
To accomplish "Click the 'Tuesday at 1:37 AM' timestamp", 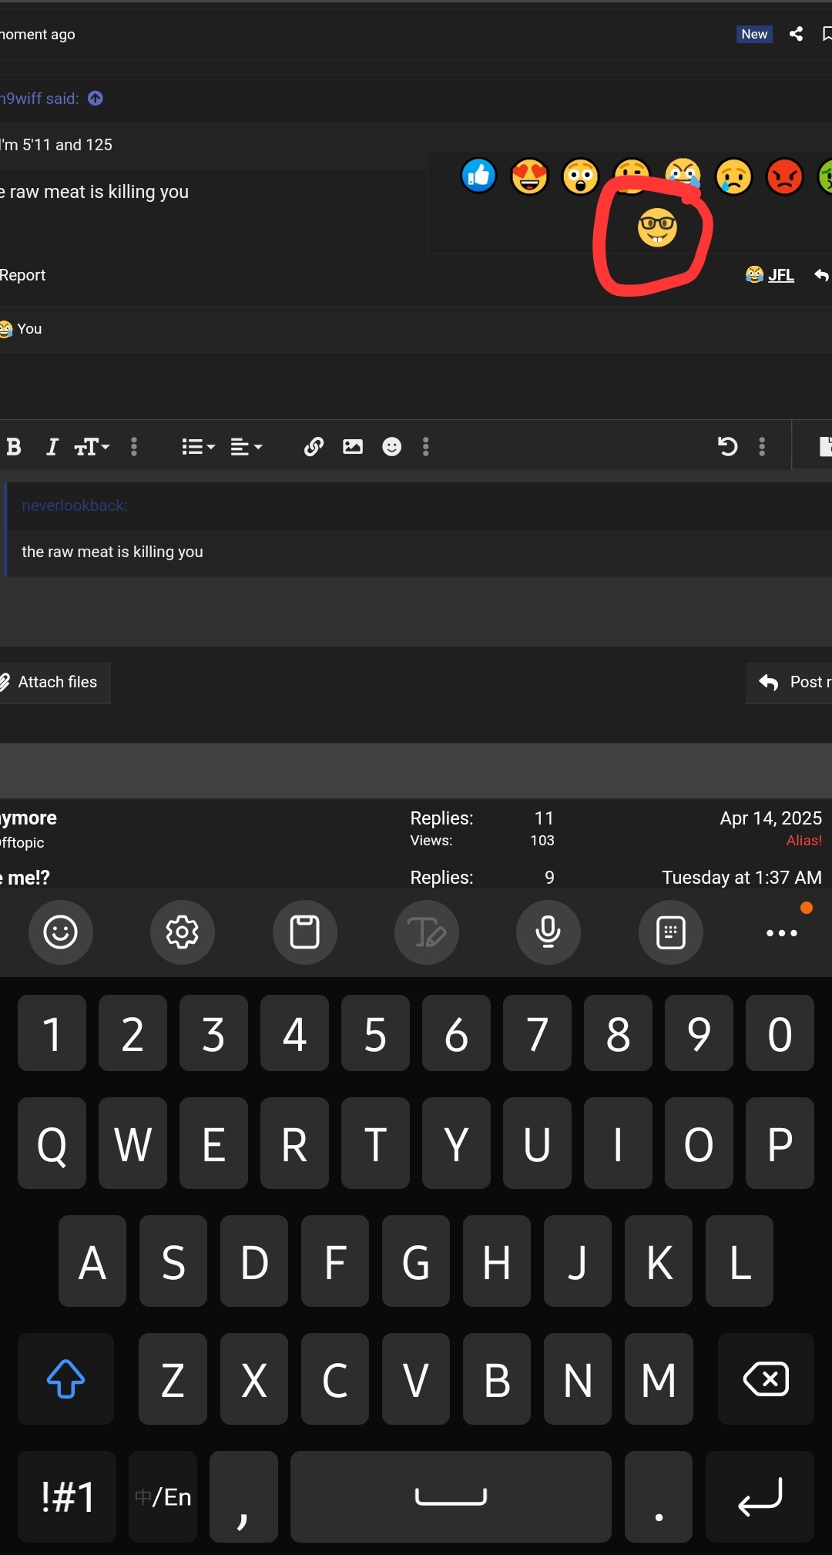I will 742,878.
